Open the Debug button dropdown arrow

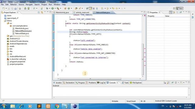50,8
